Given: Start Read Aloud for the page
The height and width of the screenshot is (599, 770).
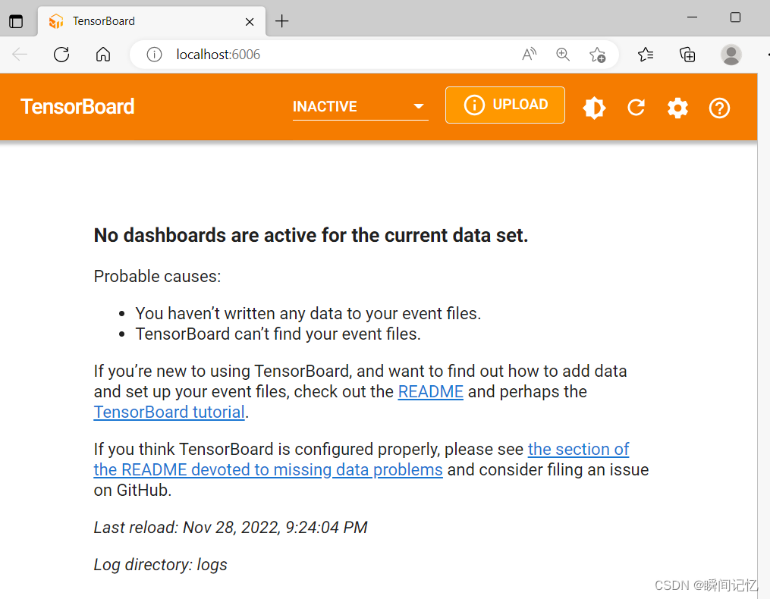Looking at the screenshot, I should pyautogui.click(x=529, y=54).
